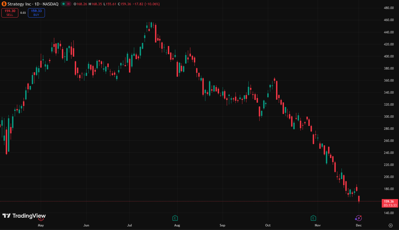399x230 pixels.
Task: Click the open value O168.26
Action: point(80,4)
